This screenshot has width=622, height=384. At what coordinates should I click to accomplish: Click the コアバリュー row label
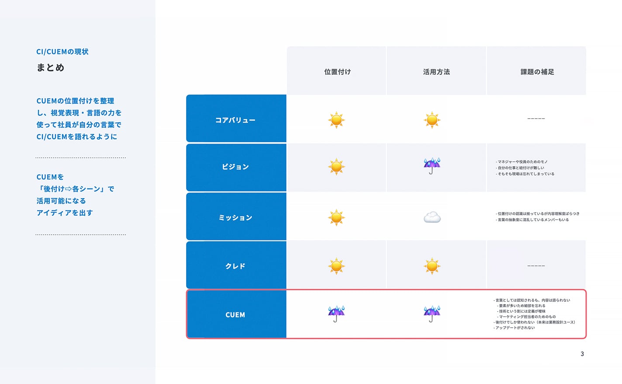coord(236,119)
